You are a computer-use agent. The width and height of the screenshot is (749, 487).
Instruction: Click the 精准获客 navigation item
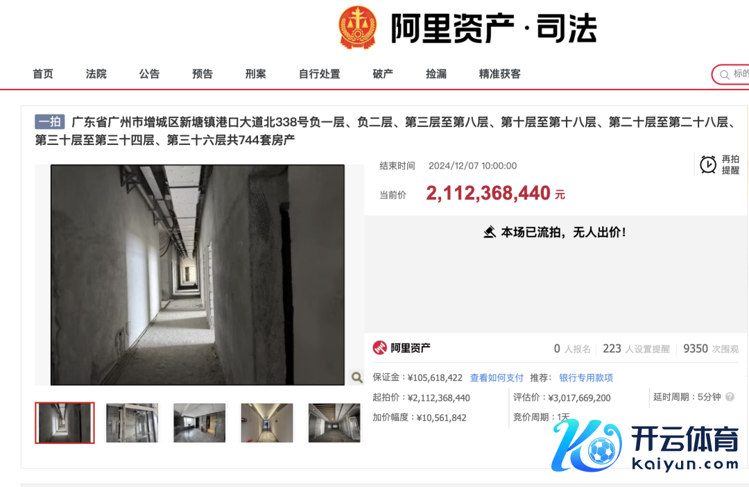499,74
